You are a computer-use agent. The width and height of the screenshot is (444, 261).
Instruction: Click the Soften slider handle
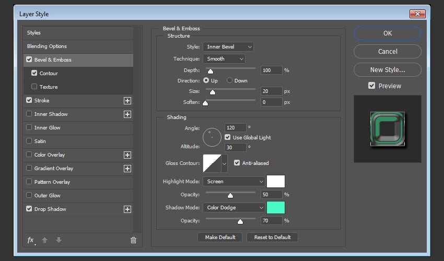206,103
